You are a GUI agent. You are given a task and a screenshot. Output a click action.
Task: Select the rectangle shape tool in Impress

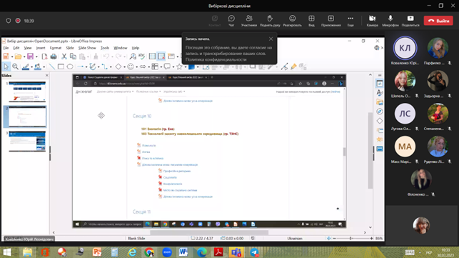click(x=61, y=67)
